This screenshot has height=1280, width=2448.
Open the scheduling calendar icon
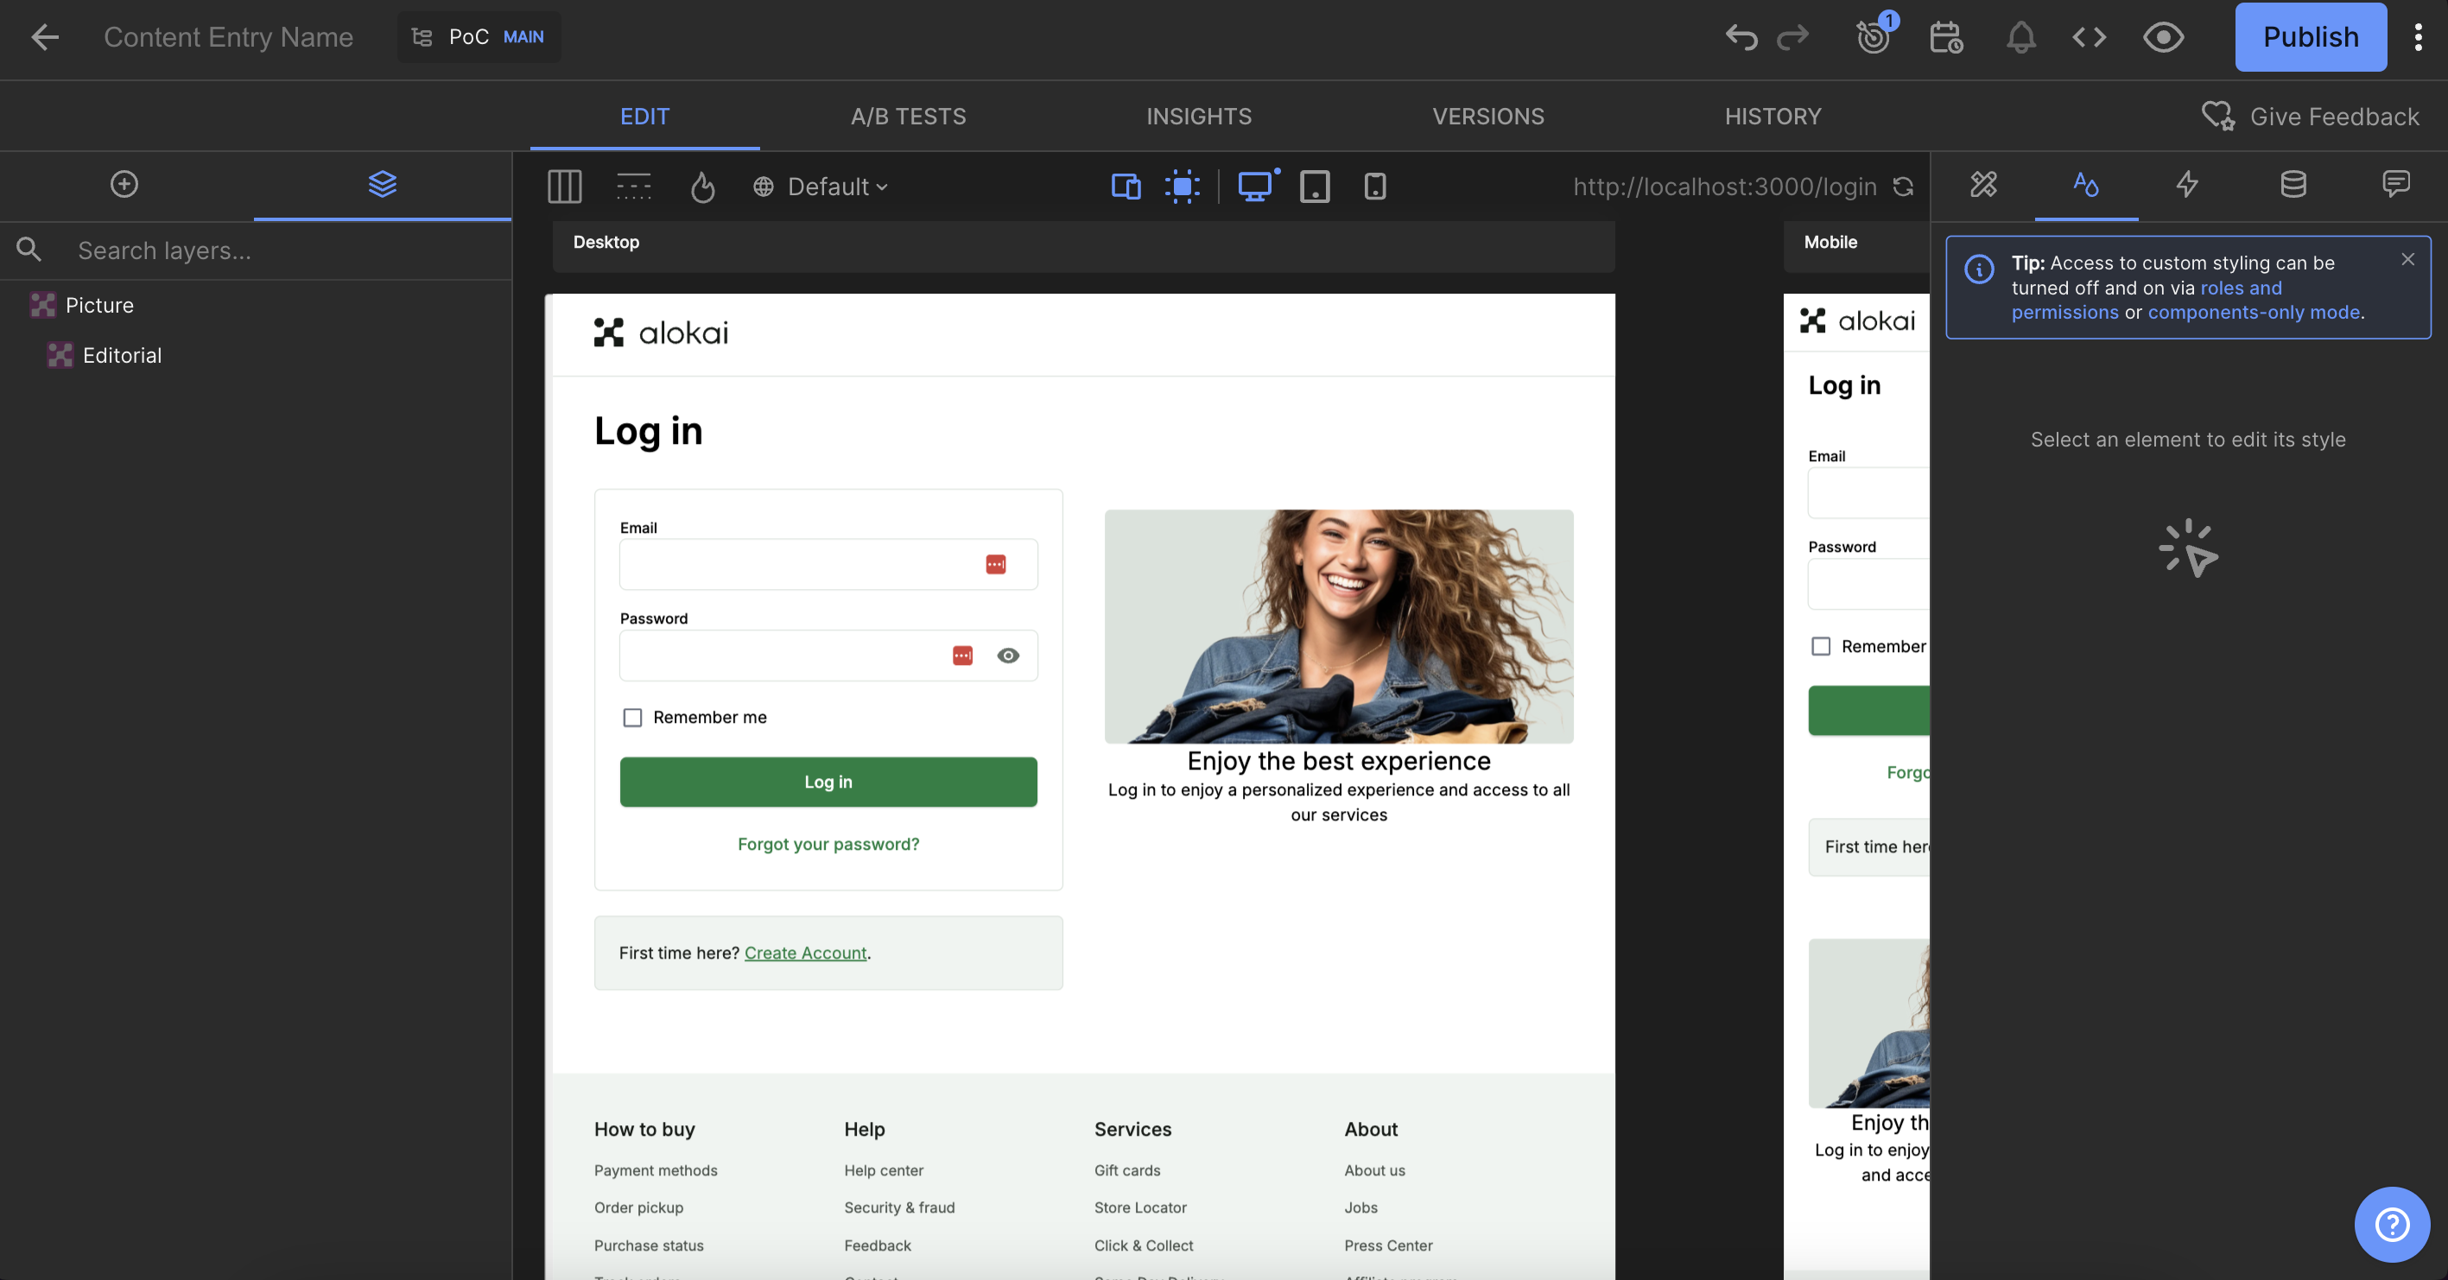coord(1945,37)
